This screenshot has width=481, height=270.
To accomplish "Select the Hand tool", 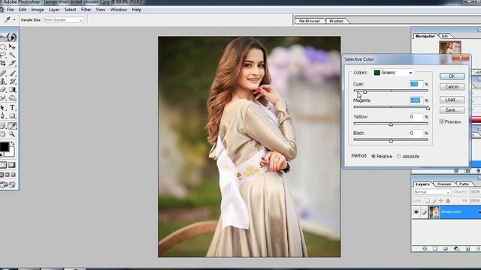I will click(3, 134).
